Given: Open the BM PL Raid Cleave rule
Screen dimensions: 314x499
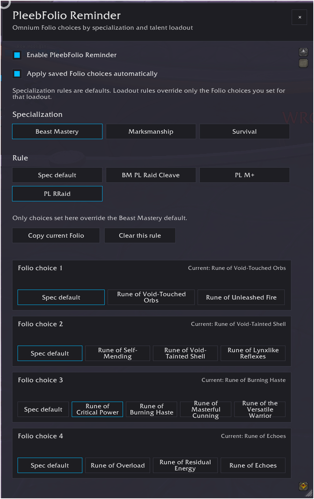Looking at the screenshot, I should 151,175.
